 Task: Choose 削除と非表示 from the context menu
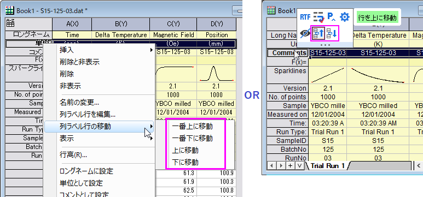tap(99, 62)
